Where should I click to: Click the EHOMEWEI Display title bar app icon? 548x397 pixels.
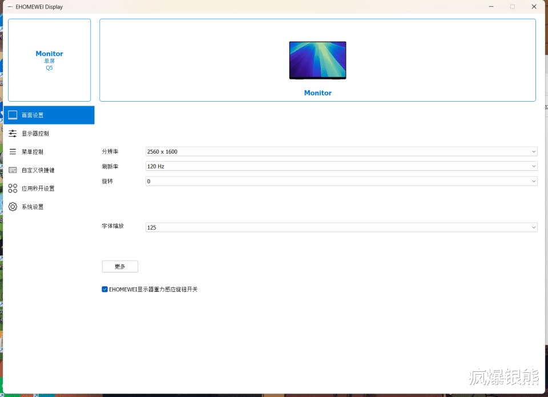(x=10, y=7)
